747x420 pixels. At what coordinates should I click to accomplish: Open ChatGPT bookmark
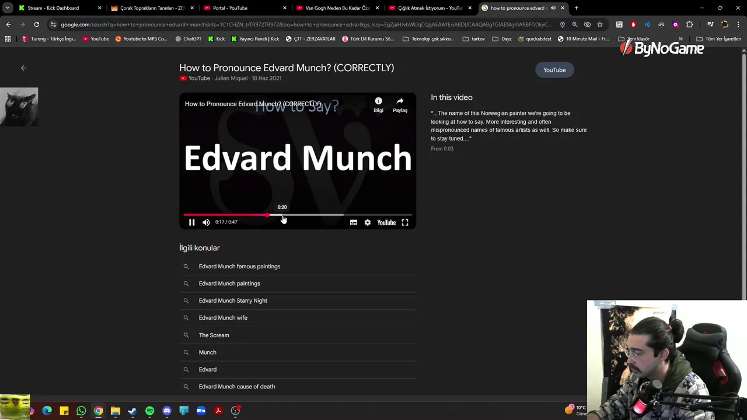(x=188, y=39)
